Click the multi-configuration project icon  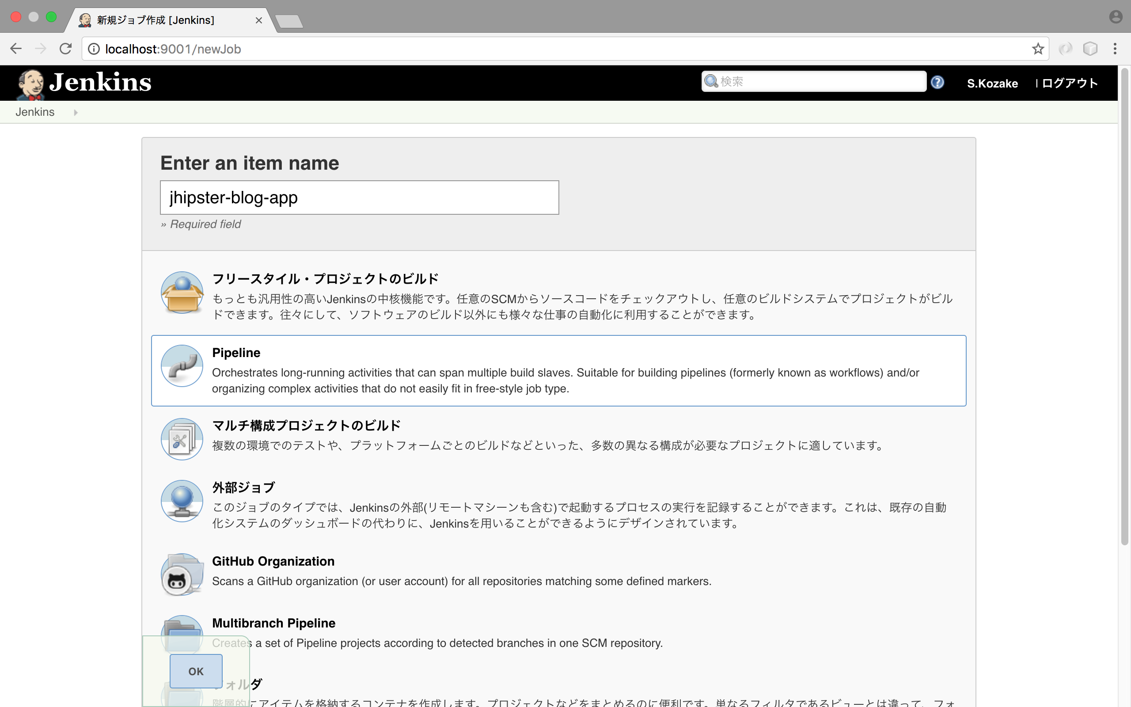pyautogui.click(x=182, y=439)
